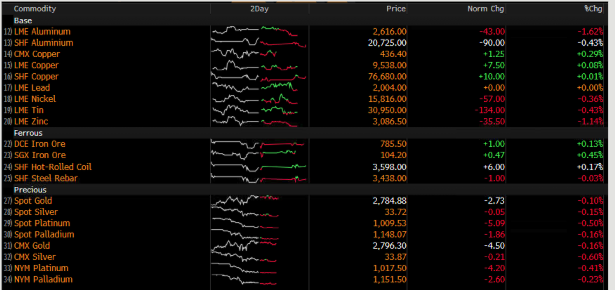615x290 pixels.
Task: Click the Commodity column header
Action: (35, 9)
